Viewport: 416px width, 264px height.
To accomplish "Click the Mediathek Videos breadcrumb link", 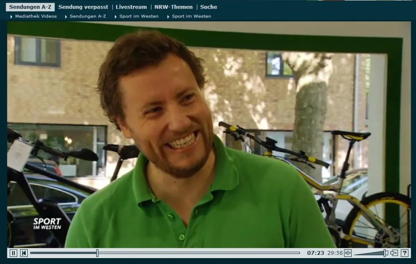I will 36,16.
